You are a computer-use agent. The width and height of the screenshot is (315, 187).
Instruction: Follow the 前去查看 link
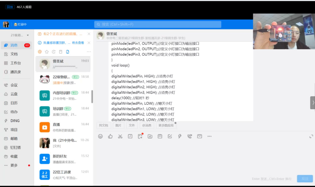coord(78,43)
